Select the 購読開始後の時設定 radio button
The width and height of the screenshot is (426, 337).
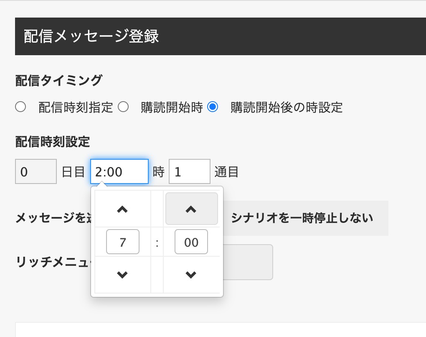pos(213,107)
